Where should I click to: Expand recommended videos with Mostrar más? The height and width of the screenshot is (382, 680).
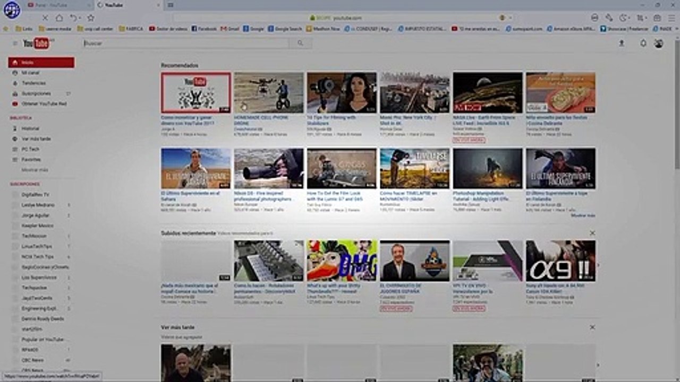click(x=583, y=216)
